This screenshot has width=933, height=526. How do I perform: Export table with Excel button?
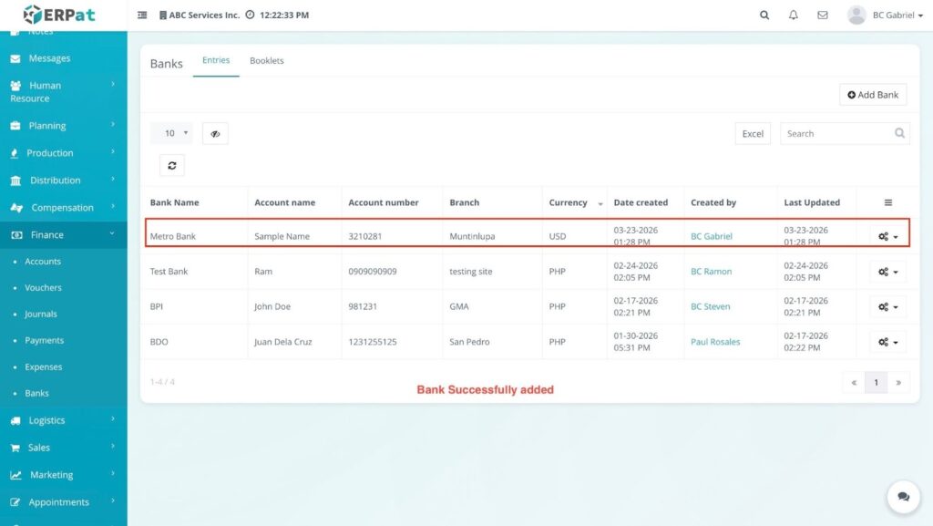pyautogui.click(x=753, y=134)
